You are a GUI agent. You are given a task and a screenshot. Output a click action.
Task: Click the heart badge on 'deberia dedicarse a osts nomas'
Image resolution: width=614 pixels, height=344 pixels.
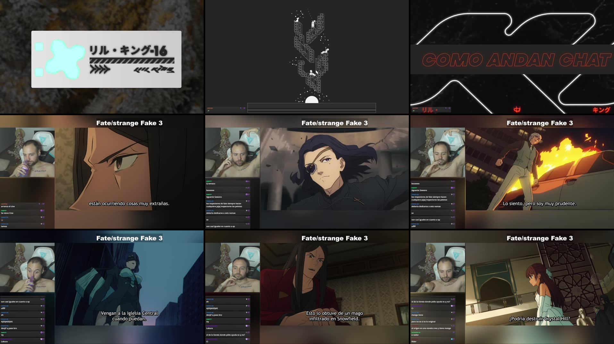(x=247, y=211)
